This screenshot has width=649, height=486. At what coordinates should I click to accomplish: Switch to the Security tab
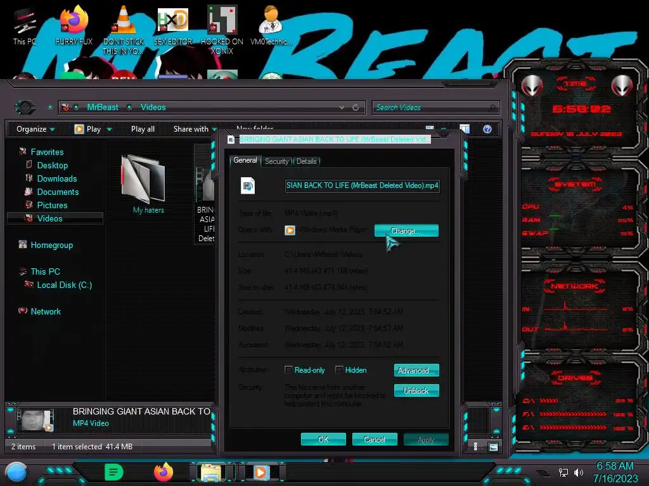coord(276,161)
